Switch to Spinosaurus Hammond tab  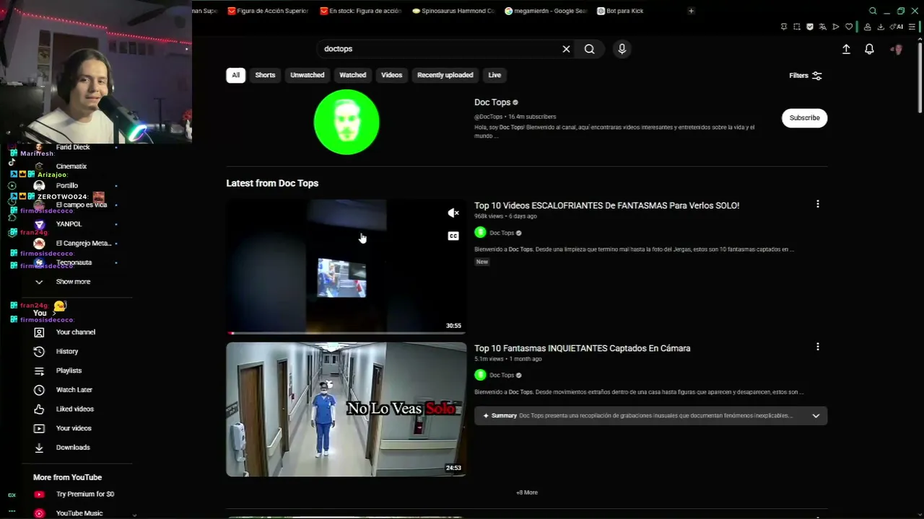(453, 11)
